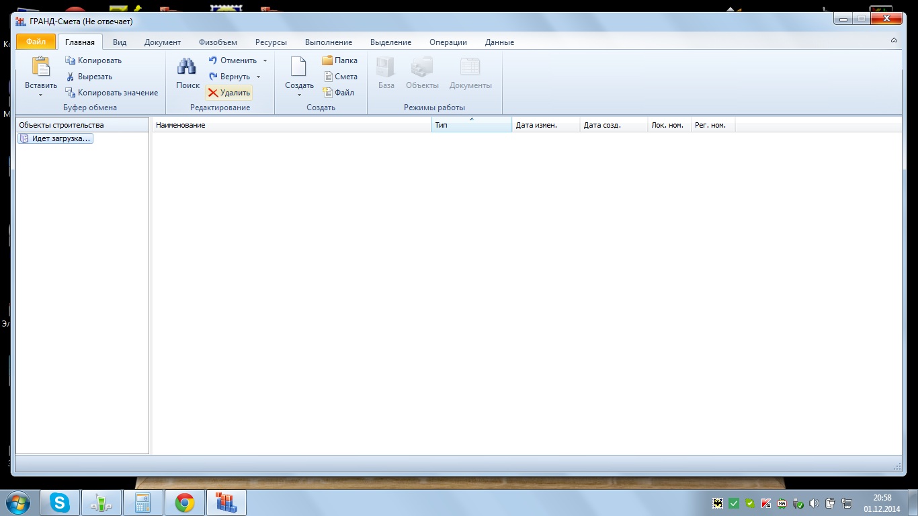Click Копировать значение button
This screenshot has height=516, width=918.
click(x=112, y=93)
